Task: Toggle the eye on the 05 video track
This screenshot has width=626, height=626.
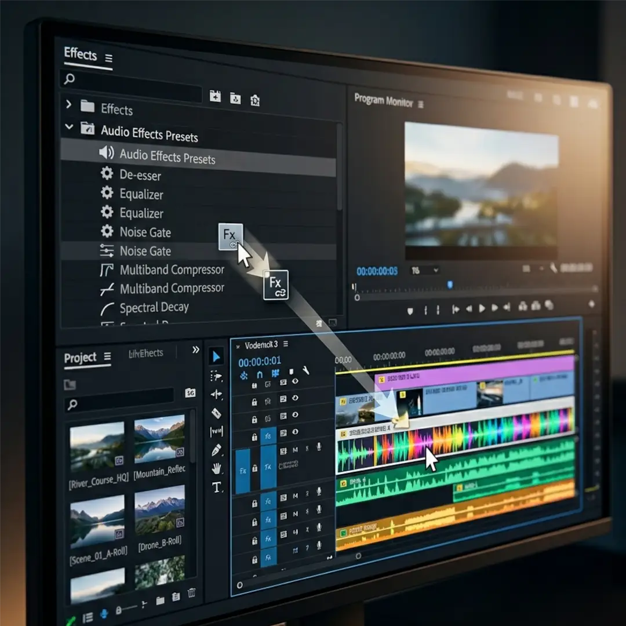Action: point(295,415)
